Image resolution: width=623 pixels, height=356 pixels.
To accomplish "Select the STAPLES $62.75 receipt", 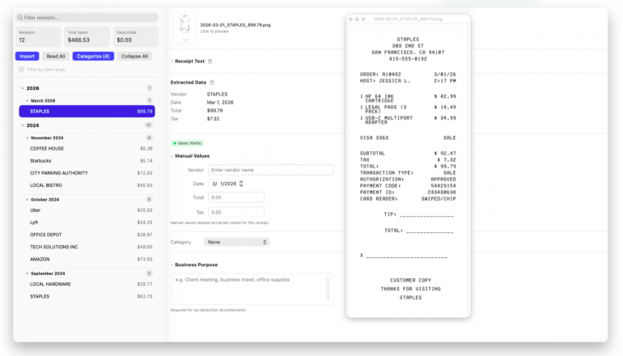I will [87, 296].
